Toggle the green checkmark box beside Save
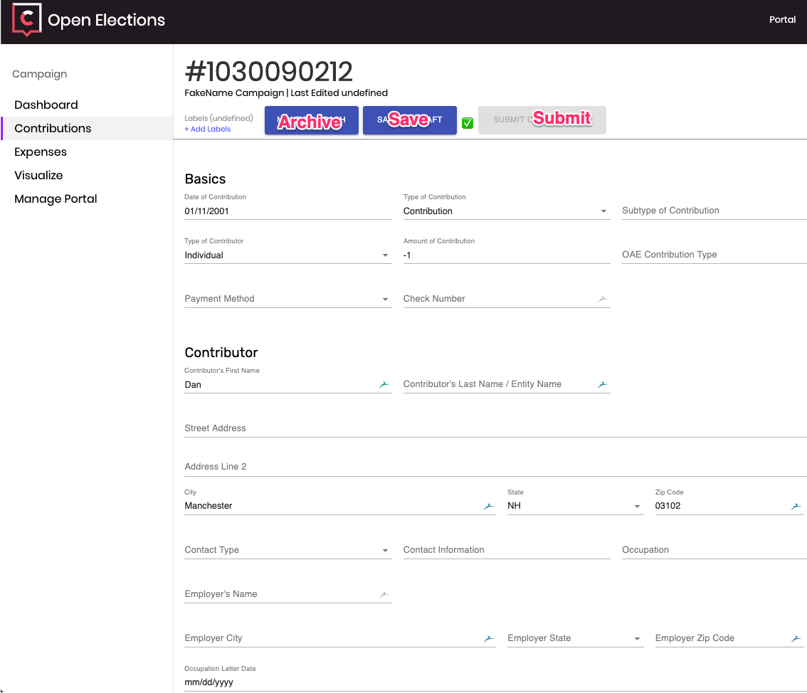Viewport: 807px width, 693px height. 468,123
